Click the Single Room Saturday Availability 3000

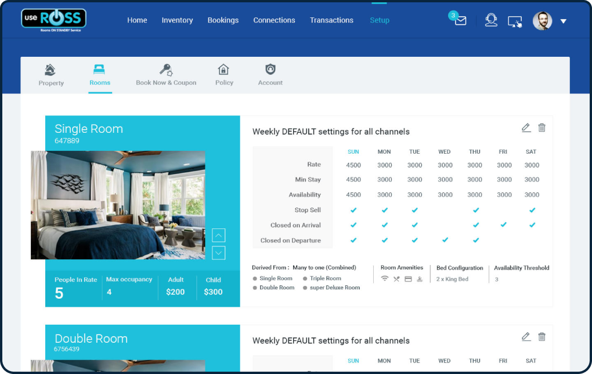click(x=532, y=195)
